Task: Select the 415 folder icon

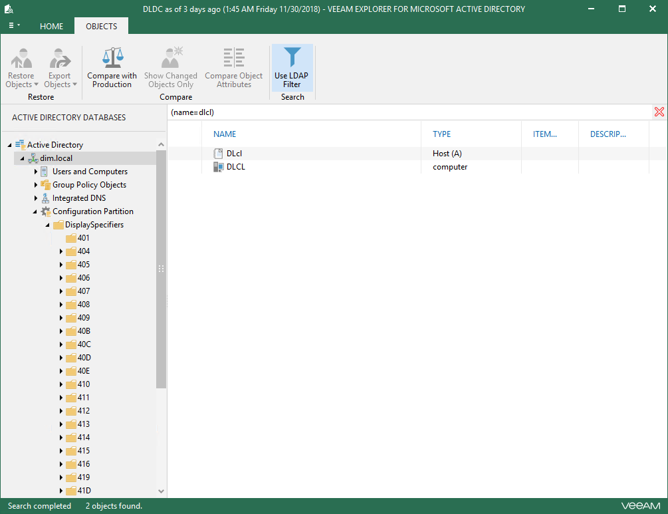Action: pos(71,451)
